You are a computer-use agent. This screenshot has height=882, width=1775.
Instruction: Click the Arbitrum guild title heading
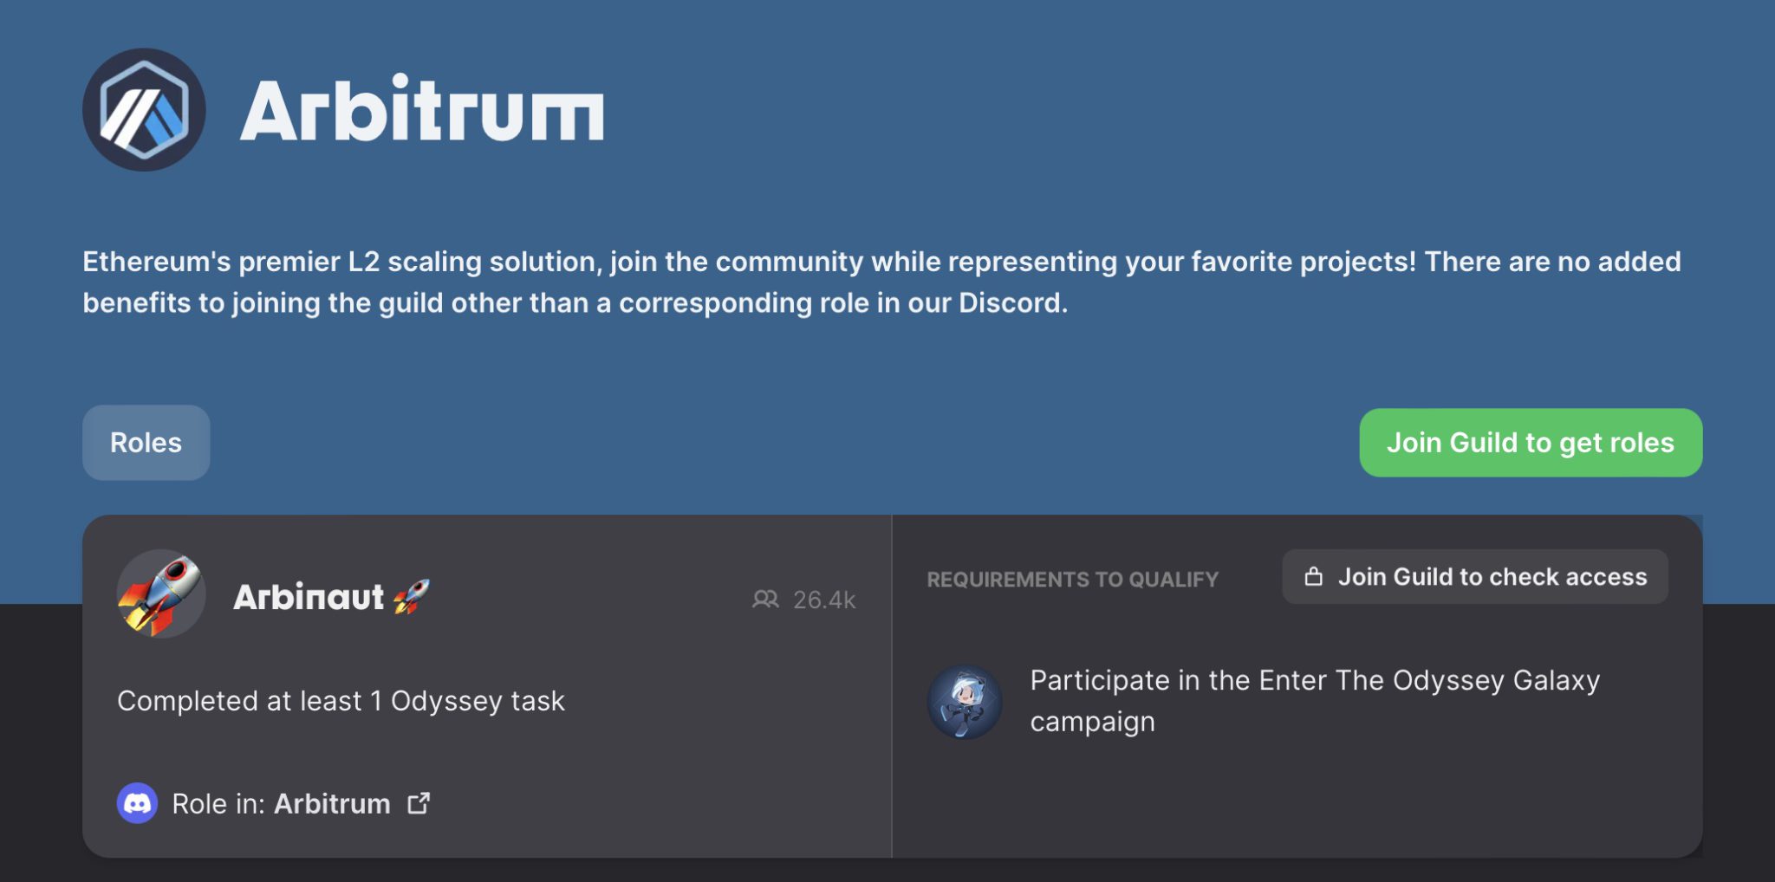click(x=422, y=110)
